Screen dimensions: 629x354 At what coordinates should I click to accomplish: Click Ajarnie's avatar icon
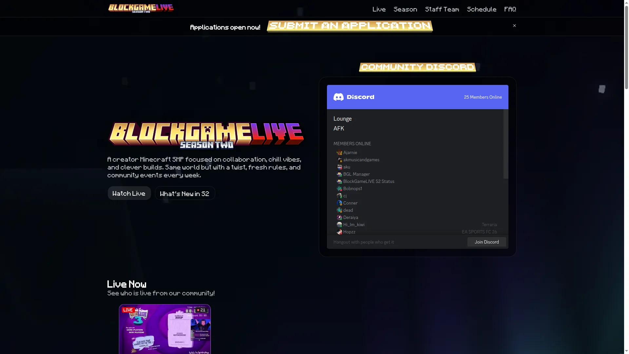coord(339,152)
